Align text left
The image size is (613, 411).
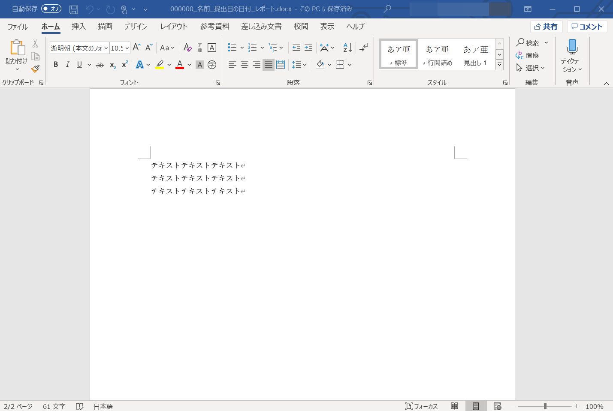pos(233,65)
